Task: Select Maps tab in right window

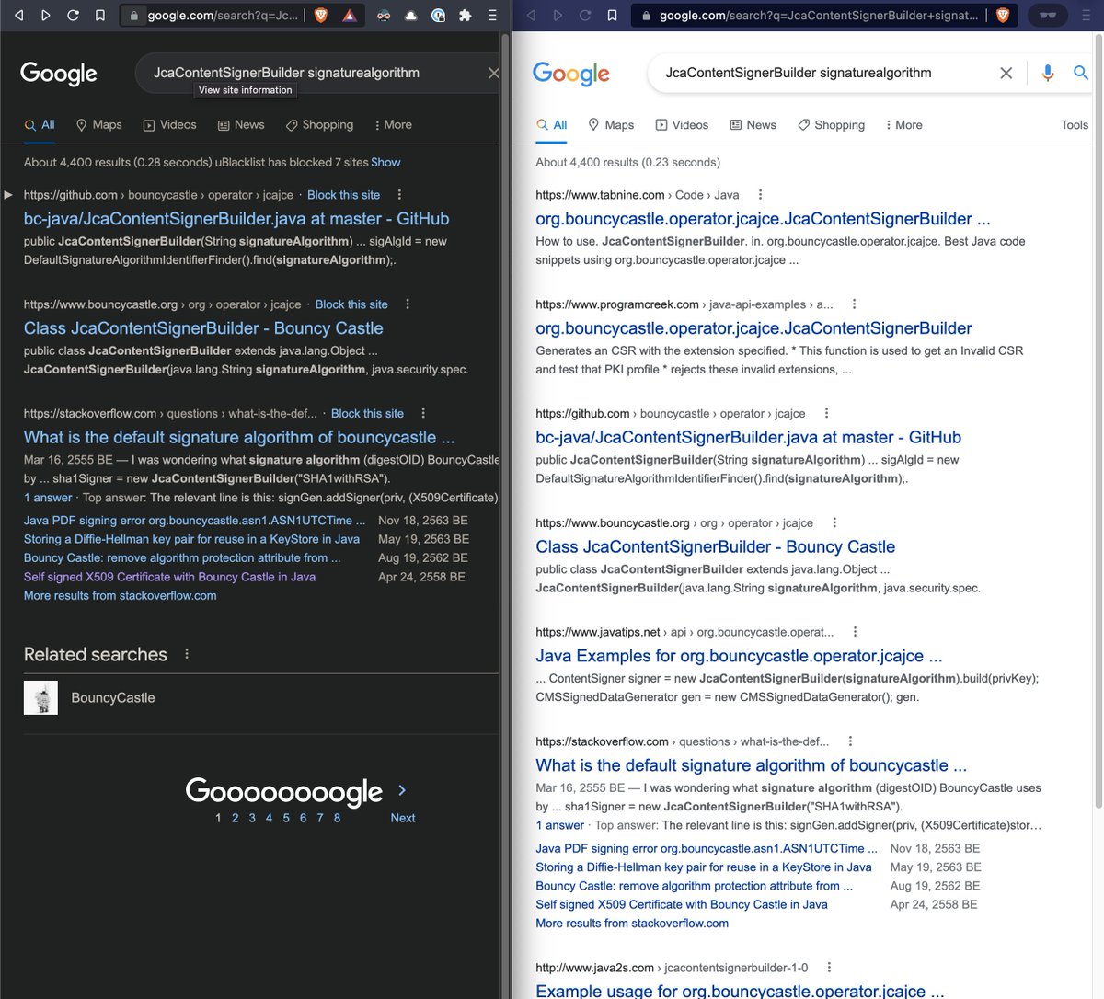Action: (611, 125)
